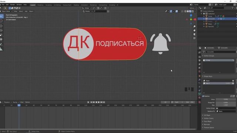Click the red X axis gizmo ball
Viewport: 237px width, 133px height.
pos(195,20)
